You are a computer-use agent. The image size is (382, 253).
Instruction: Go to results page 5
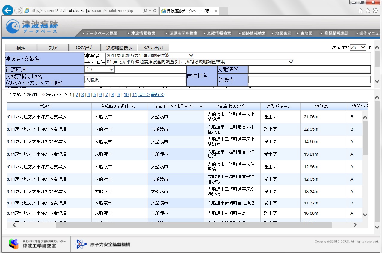(95, 95)
